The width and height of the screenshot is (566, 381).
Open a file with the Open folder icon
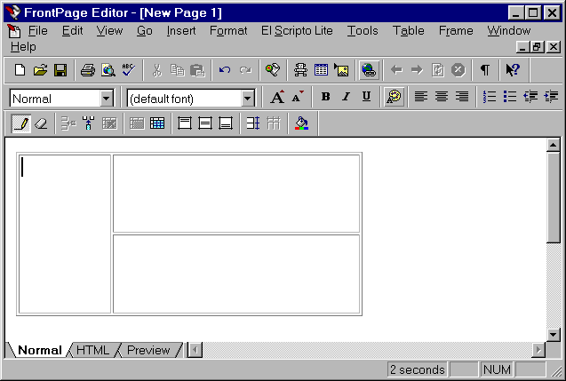pyautogui.click(x=41, y=69)
